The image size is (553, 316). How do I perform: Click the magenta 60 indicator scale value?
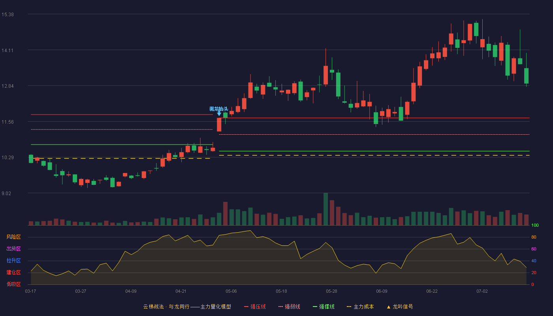click(x=534, y=249)
